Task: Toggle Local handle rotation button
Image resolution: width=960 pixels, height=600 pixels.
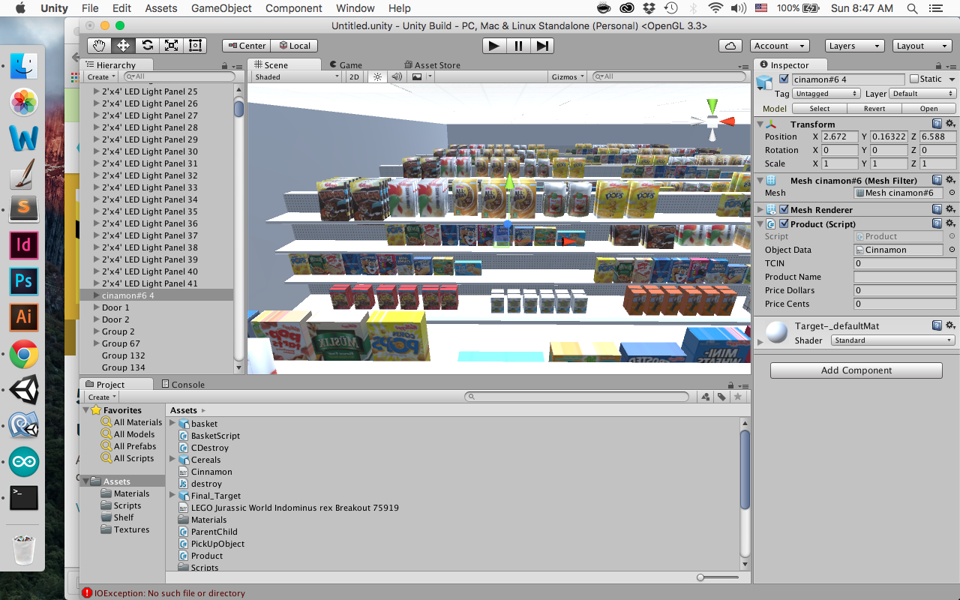Action: coord(293,46)
